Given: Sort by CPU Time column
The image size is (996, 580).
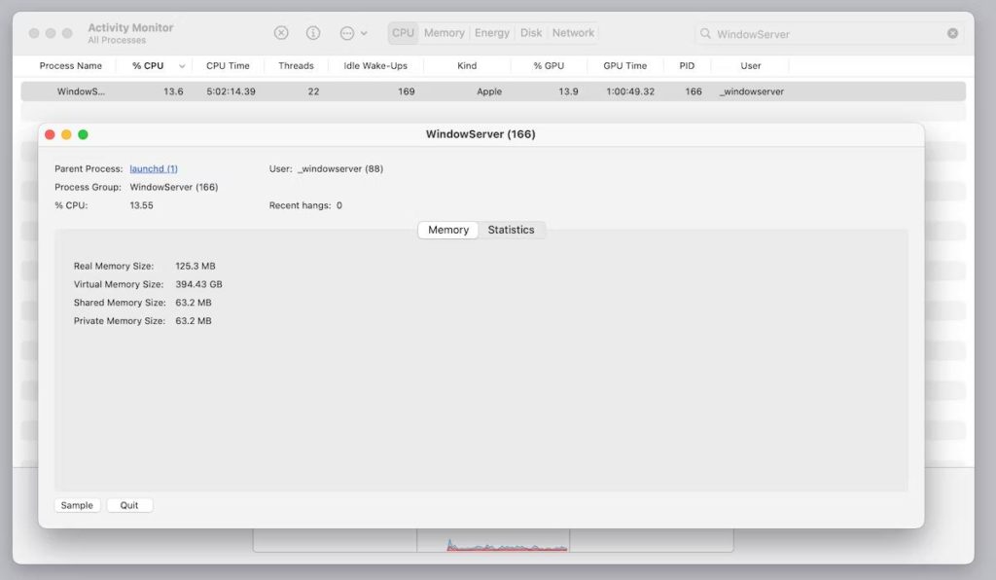Looking at the screenshot, I should point(228,66).
